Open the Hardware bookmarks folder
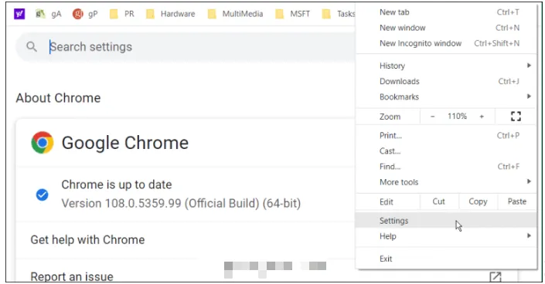Viewport: 545px width, 284px height. click(170, 14)
